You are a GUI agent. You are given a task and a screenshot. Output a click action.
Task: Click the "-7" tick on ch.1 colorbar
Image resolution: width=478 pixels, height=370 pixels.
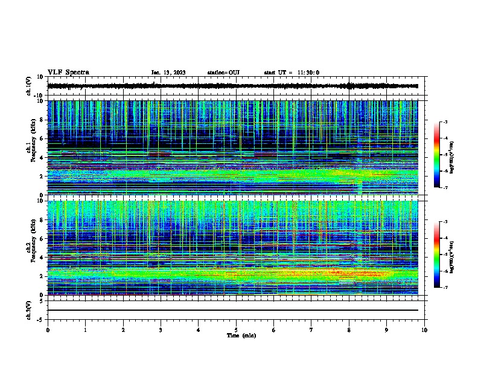click(445, 187)
